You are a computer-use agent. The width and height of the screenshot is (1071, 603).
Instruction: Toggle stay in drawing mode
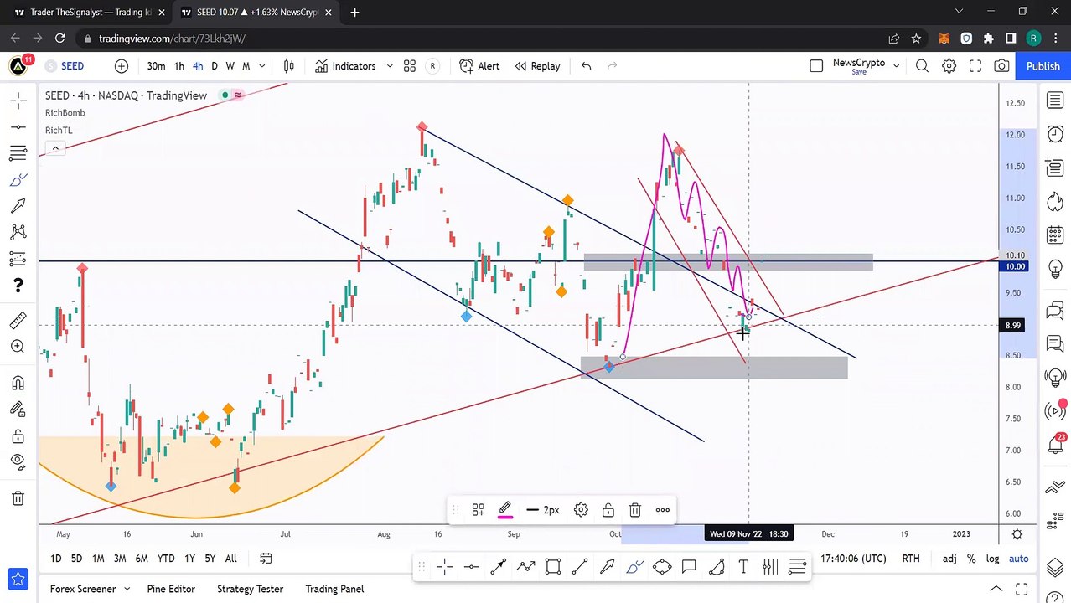pos(18,409)
